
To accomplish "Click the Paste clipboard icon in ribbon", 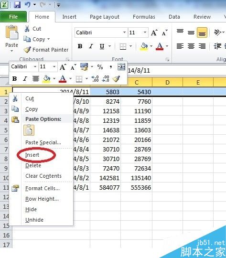I will (x=11, y=32).
